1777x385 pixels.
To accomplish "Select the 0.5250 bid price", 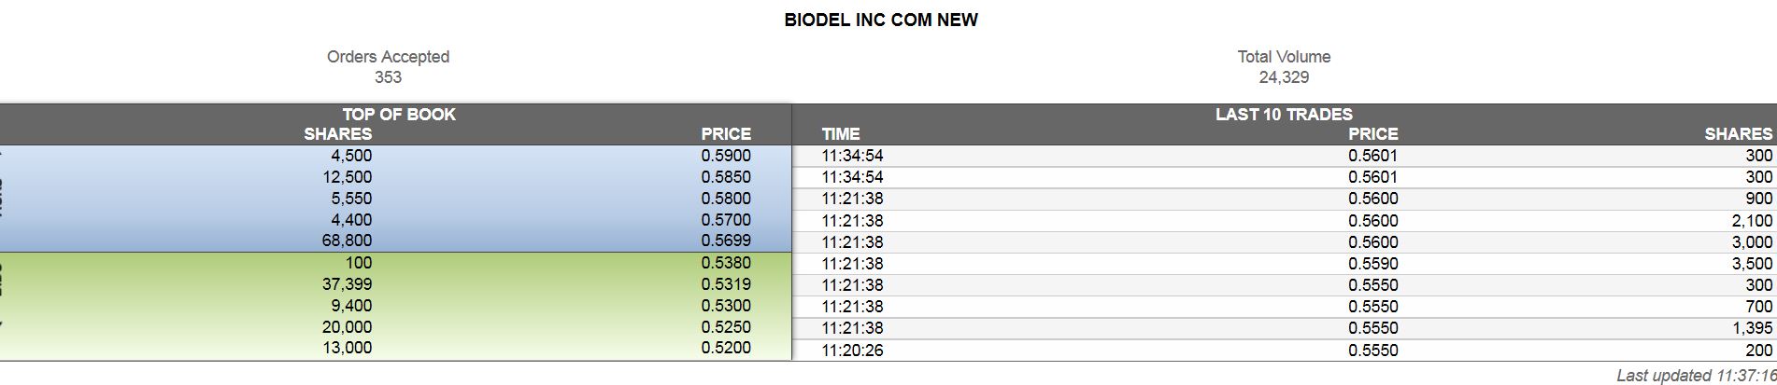I will click(x=726, y=327).
